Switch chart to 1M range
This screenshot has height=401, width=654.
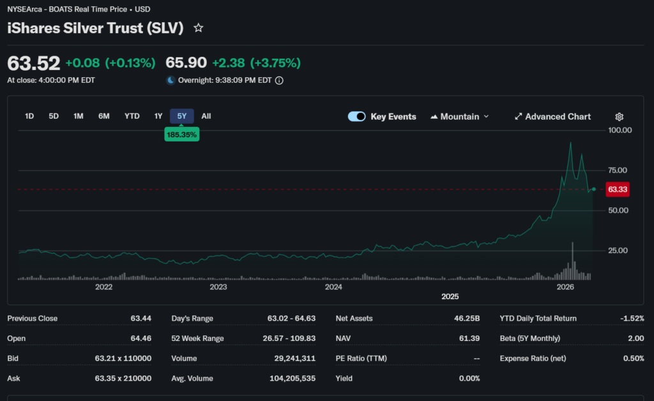point(79,116)
